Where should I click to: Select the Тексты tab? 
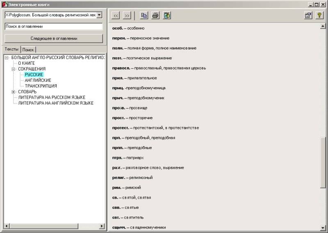(11, 49)
